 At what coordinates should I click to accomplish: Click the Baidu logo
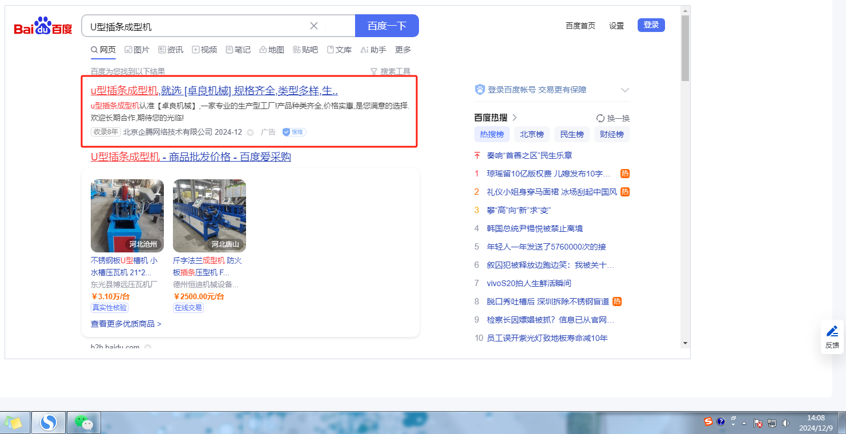(43, 26)
